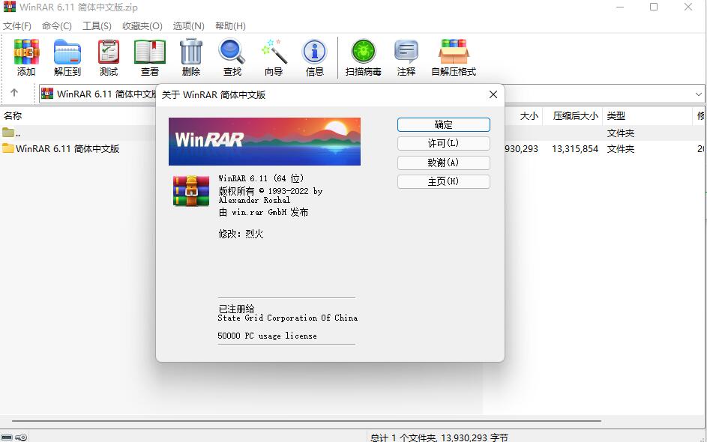Sort by the 类型 column header
707x442 pixels.
616,116
